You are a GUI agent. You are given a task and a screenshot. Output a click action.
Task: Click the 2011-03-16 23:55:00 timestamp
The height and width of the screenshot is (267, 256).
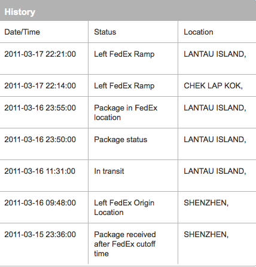pos(40,108)
